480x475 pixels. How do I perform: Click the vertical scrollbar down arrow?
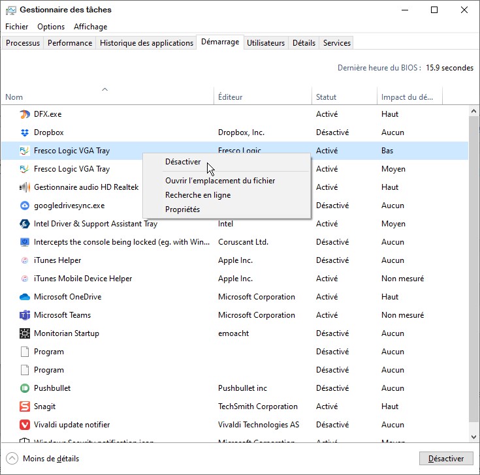473,436
